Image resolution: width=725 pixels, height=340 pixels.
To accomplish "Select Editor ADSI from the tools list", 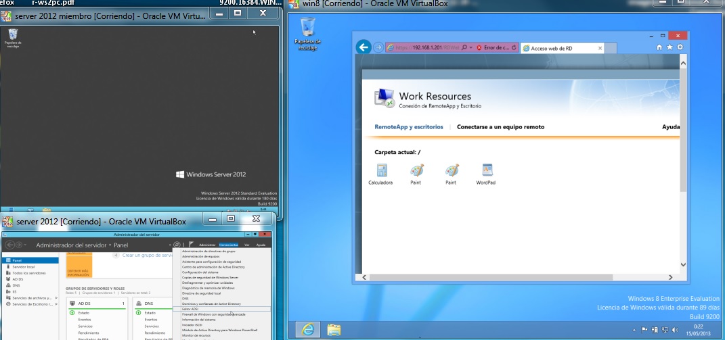I will click(x=190, y=309).
